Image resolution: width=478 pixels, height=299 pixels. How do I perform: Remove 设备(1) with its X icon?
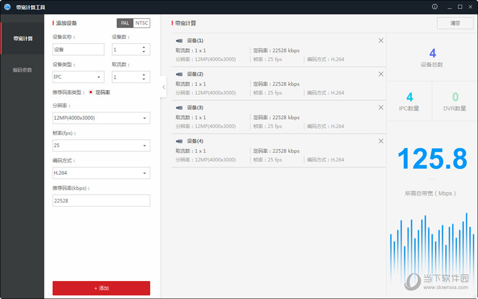tap(381, 41)
